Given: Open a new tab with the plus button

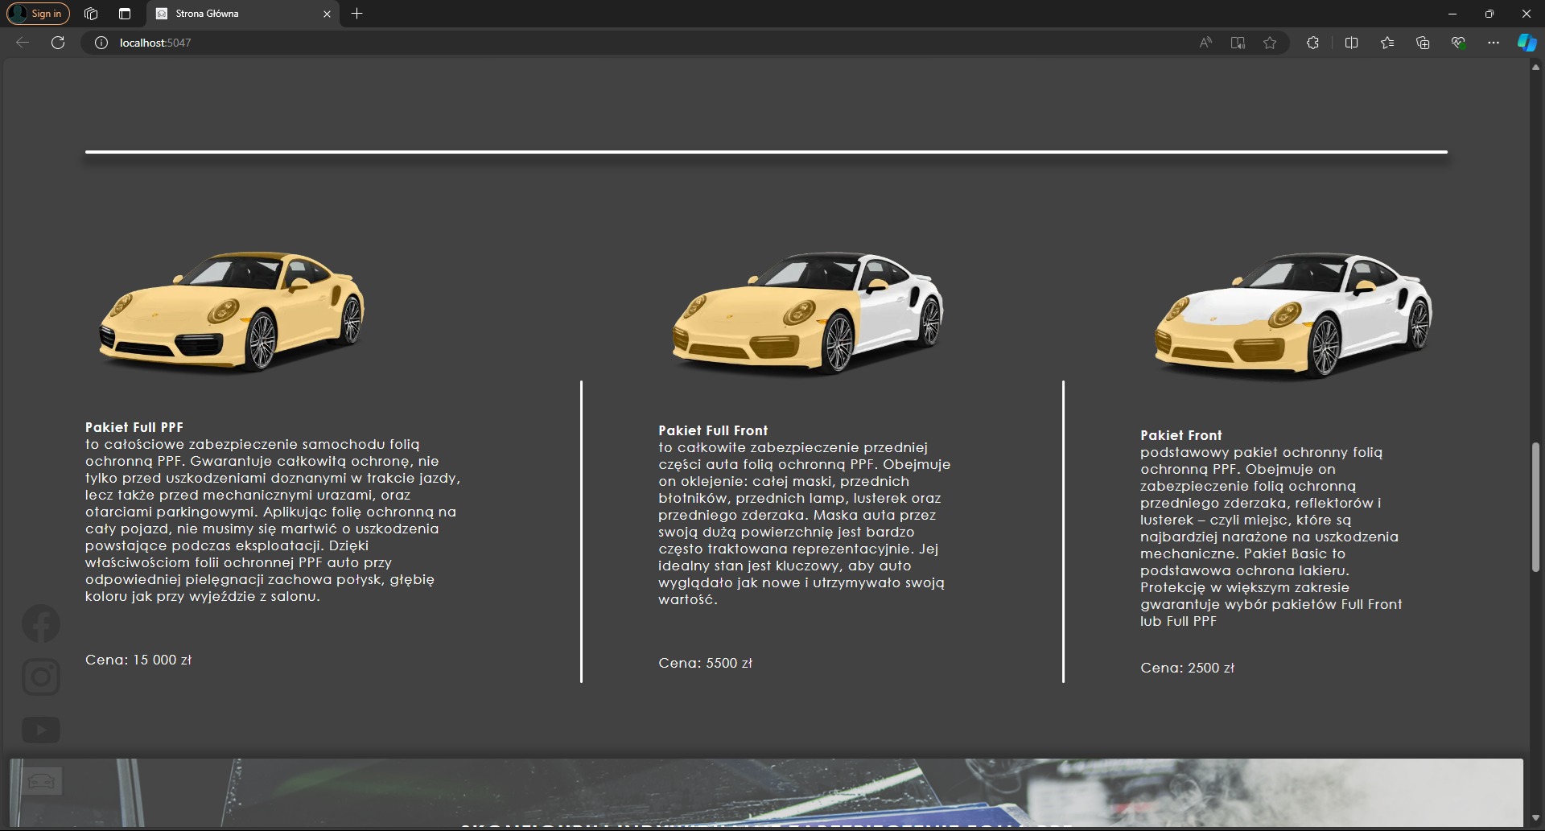Looking at the screenshot, I should (x=357, y=14).
